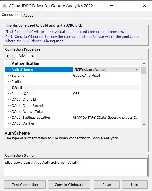Select the Connection tab
152x191 pixels.
11,15
